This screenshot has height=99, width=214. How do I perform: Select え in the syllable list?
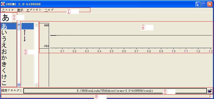pos(9,45)
